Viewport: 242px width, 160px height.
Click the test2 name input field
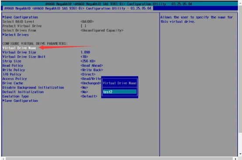pos(120,92)
